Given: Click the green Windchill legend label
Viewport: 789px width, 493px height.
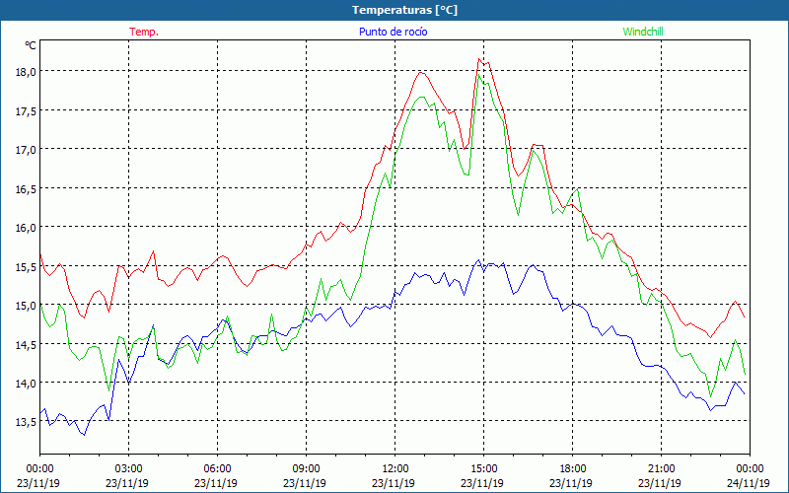Looking at the screenshot, I should pos(644,32).
